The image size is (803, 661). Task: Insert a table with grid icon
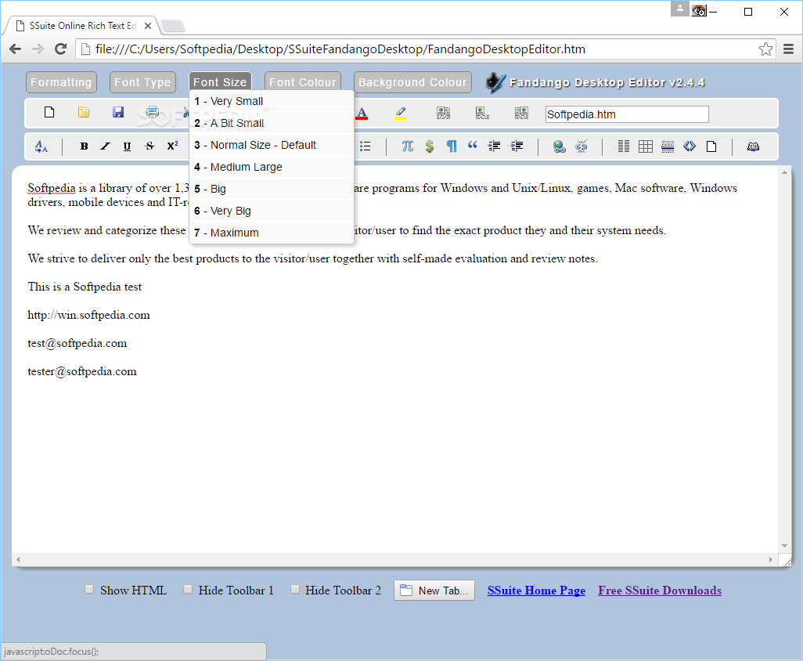tap(645, 146)
